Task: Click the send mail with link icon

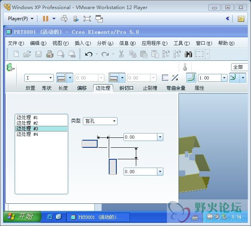Action: (72, 54)
